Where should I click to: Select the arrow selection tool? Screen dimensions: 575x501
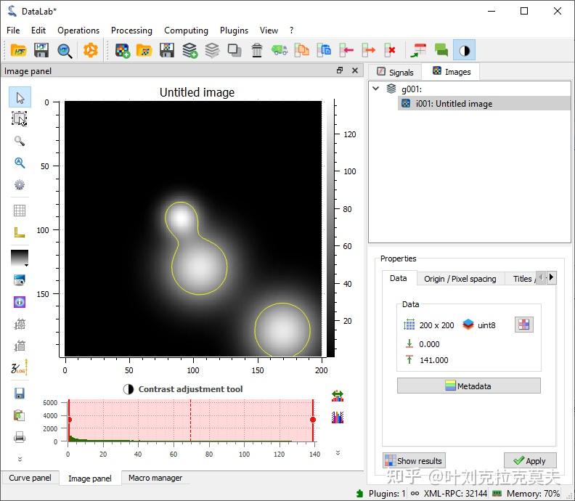click(x=20, y=97)
